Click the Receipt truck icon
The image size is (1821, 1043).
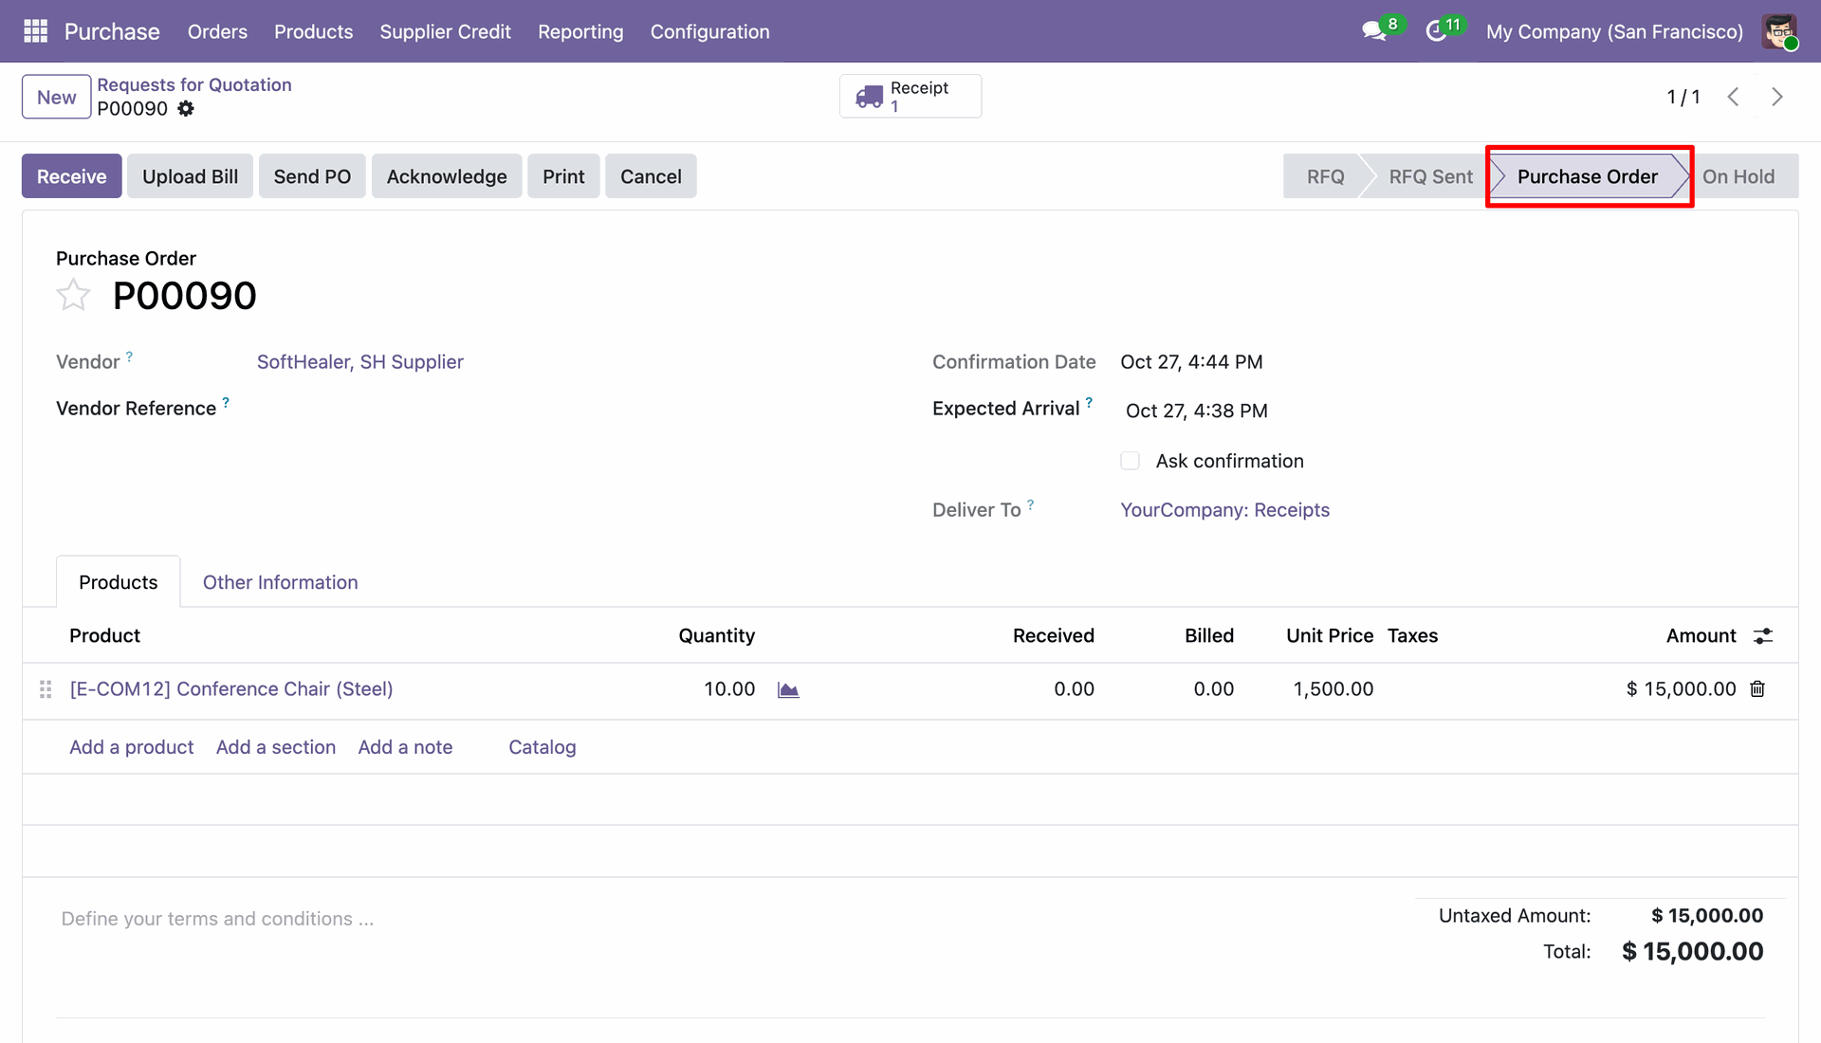click(x=869, y=97)
